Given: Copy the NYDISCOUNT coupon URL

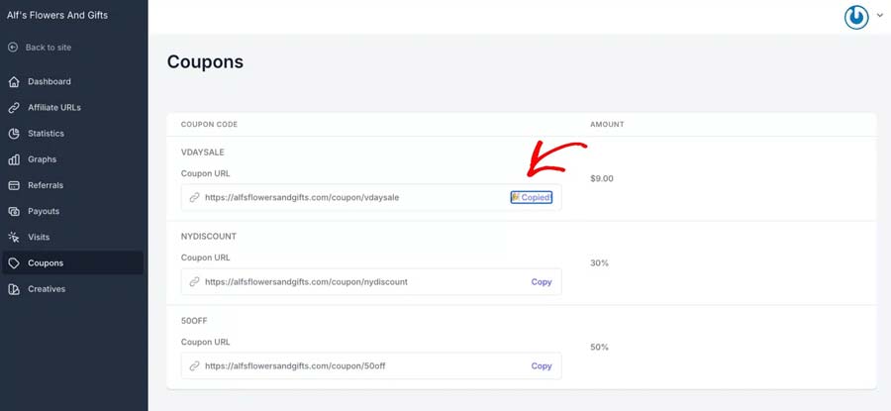Looking at the screenshot, I should click(542, 282).
